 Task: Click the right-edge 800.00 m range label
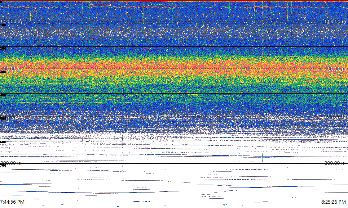click(335, 21)
